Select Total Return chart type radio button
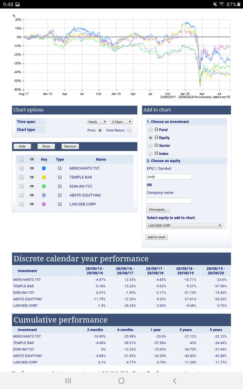Screen dimensions: 243x389 click(129, 130)
